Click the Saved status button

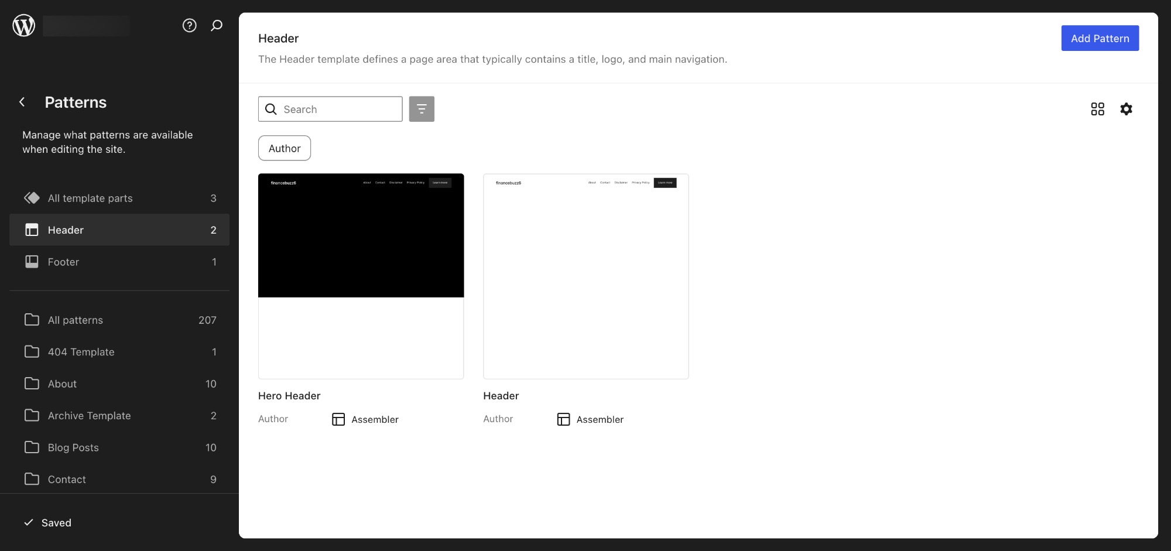tap(47, 522)
